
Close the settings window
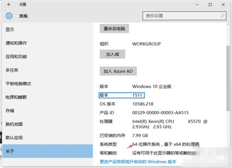pos(223,5)
